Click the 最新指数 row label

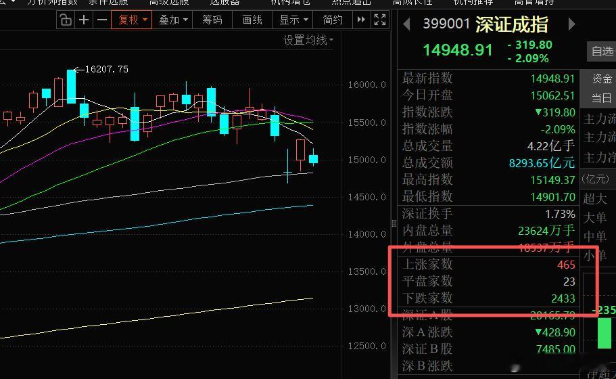click(x=427, y=79)
